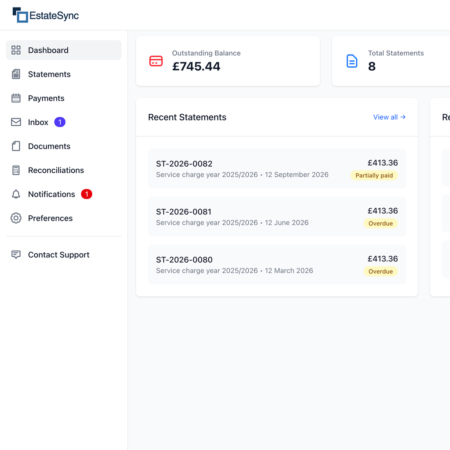Click the £745.44 outstanding balance amount
The image size is (450, 450).
click(196, 66)
